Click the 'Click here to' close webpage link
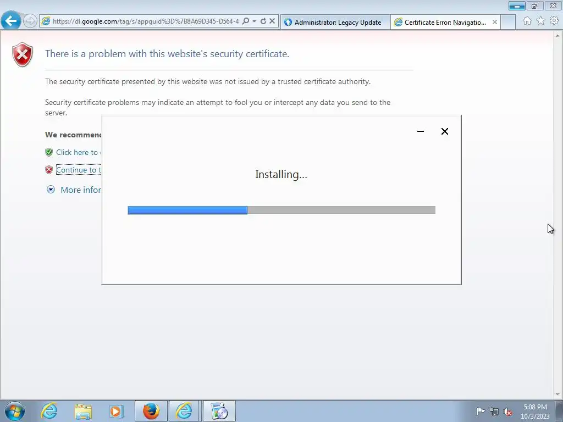563x422 pixels. click(78, 152)
